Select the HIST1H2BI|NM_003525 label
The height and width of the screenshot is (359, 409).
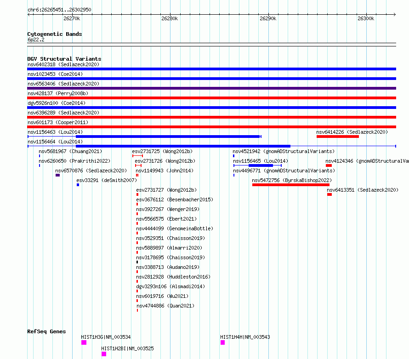[x=128, y=348]
